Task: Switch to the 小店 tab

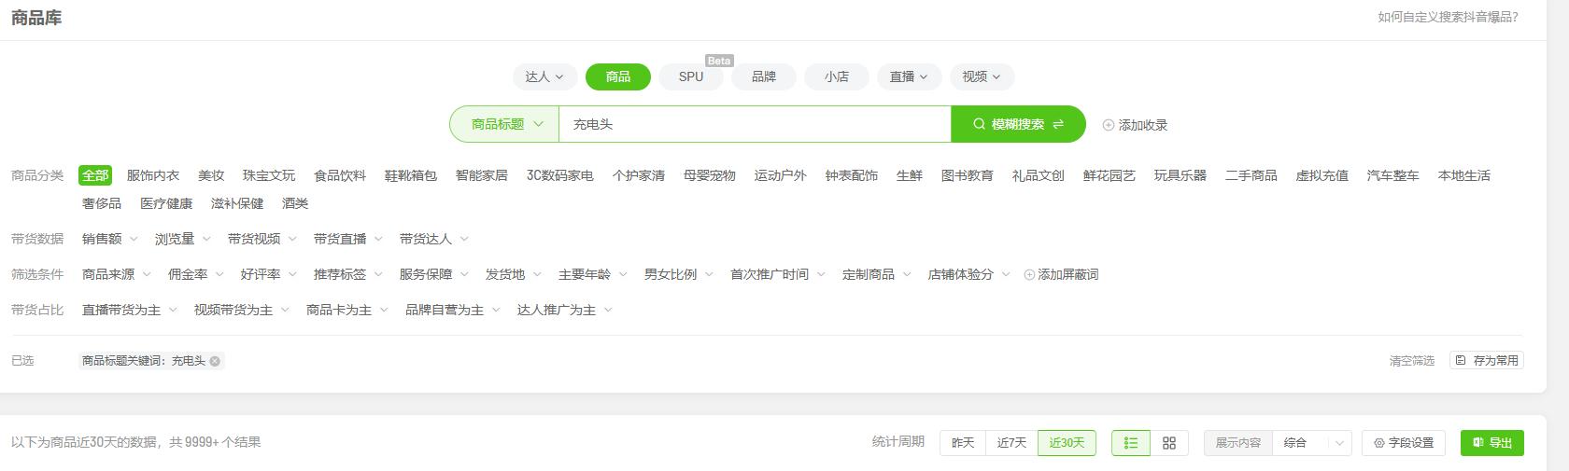Action: pyautogui.click(x=837, y=76)
